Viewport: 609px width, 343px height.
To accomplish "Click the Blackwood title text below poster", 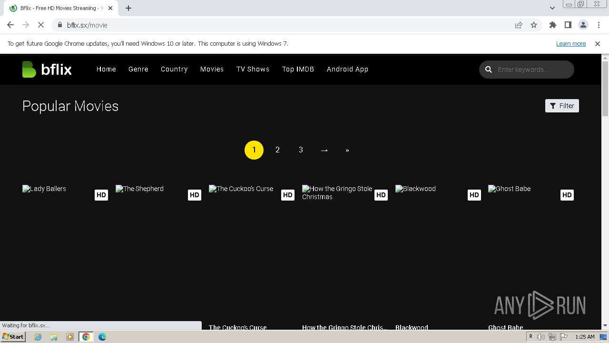I will (x=412, y=327).
